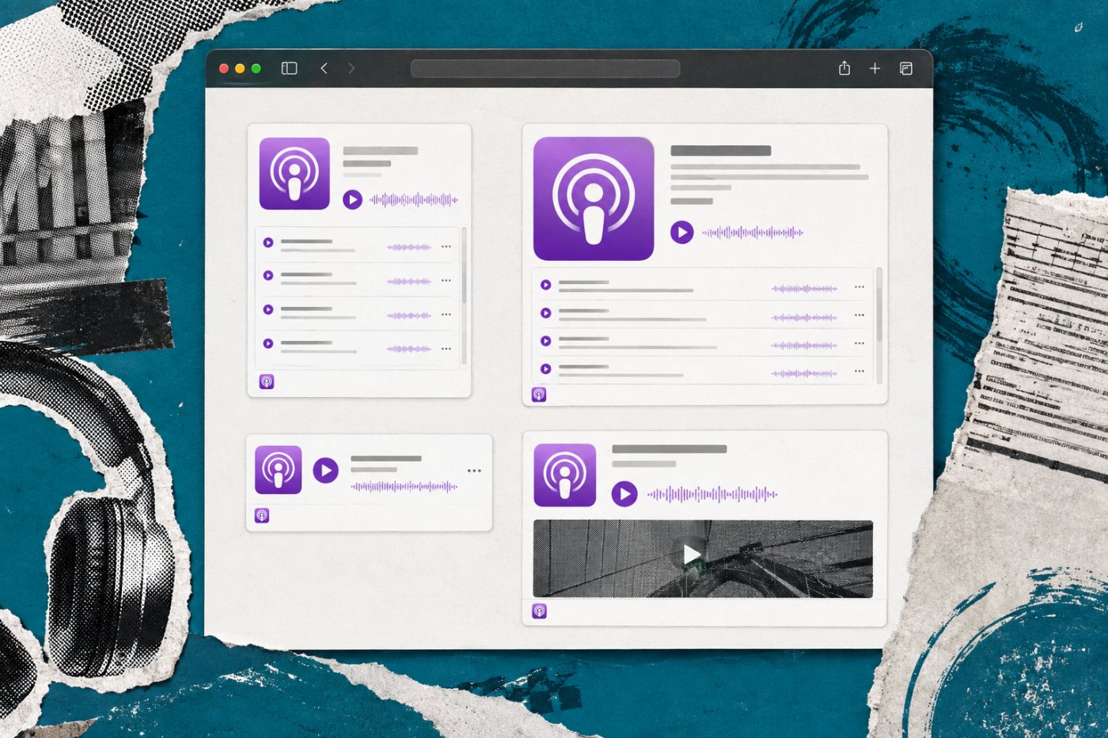This screenshot has width=1108, height=738.
Task: Go forward with the browser forward arrow
Action: click(351, 69)
